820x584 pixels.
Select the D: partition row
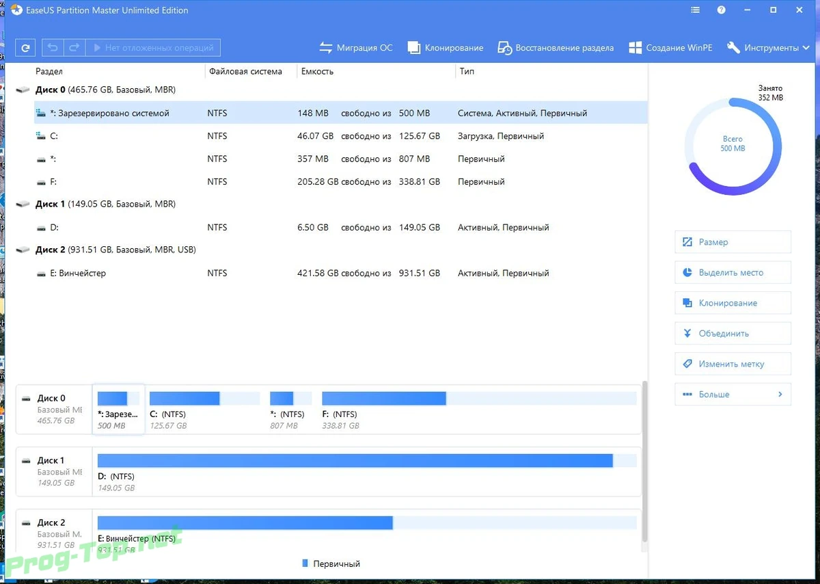coord(340,227)
